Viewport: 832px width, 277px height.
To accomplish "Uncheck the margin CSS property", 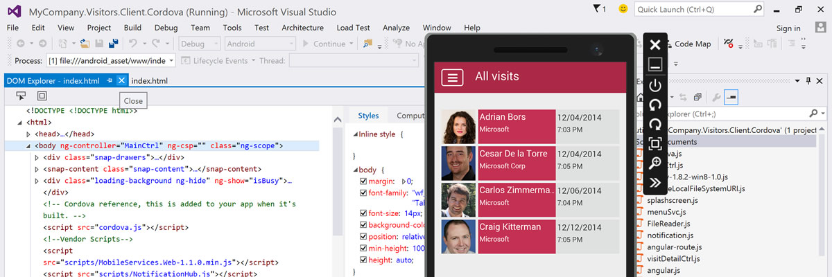I will point(363,181).
